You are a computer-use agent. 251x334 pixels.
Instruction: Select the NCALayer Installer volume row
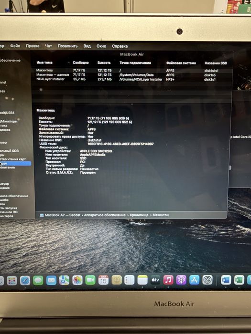(x=131, y=79)
